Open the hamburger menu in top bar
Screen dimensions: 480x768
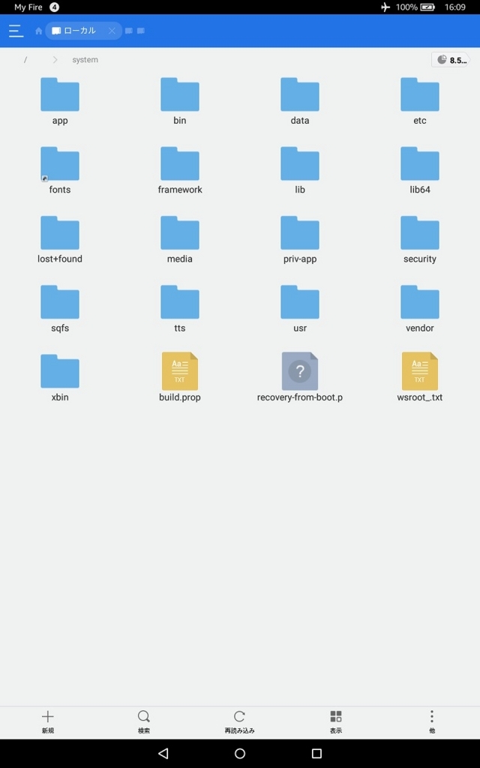[x=16, y=31]
